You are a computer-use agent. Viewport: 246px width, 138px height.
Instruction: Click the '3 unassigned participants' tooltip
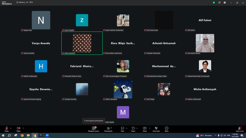pos(94,121)
